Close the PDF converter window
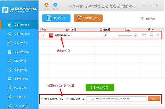Viewport: 165px width, 109px height. tap(157, 5)
